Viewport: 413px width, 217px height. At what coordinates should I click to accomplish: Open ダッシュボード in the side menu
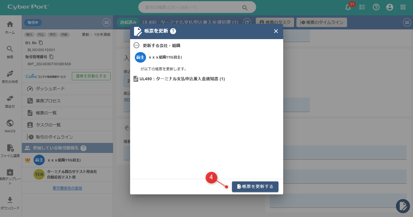coord(50,89)
